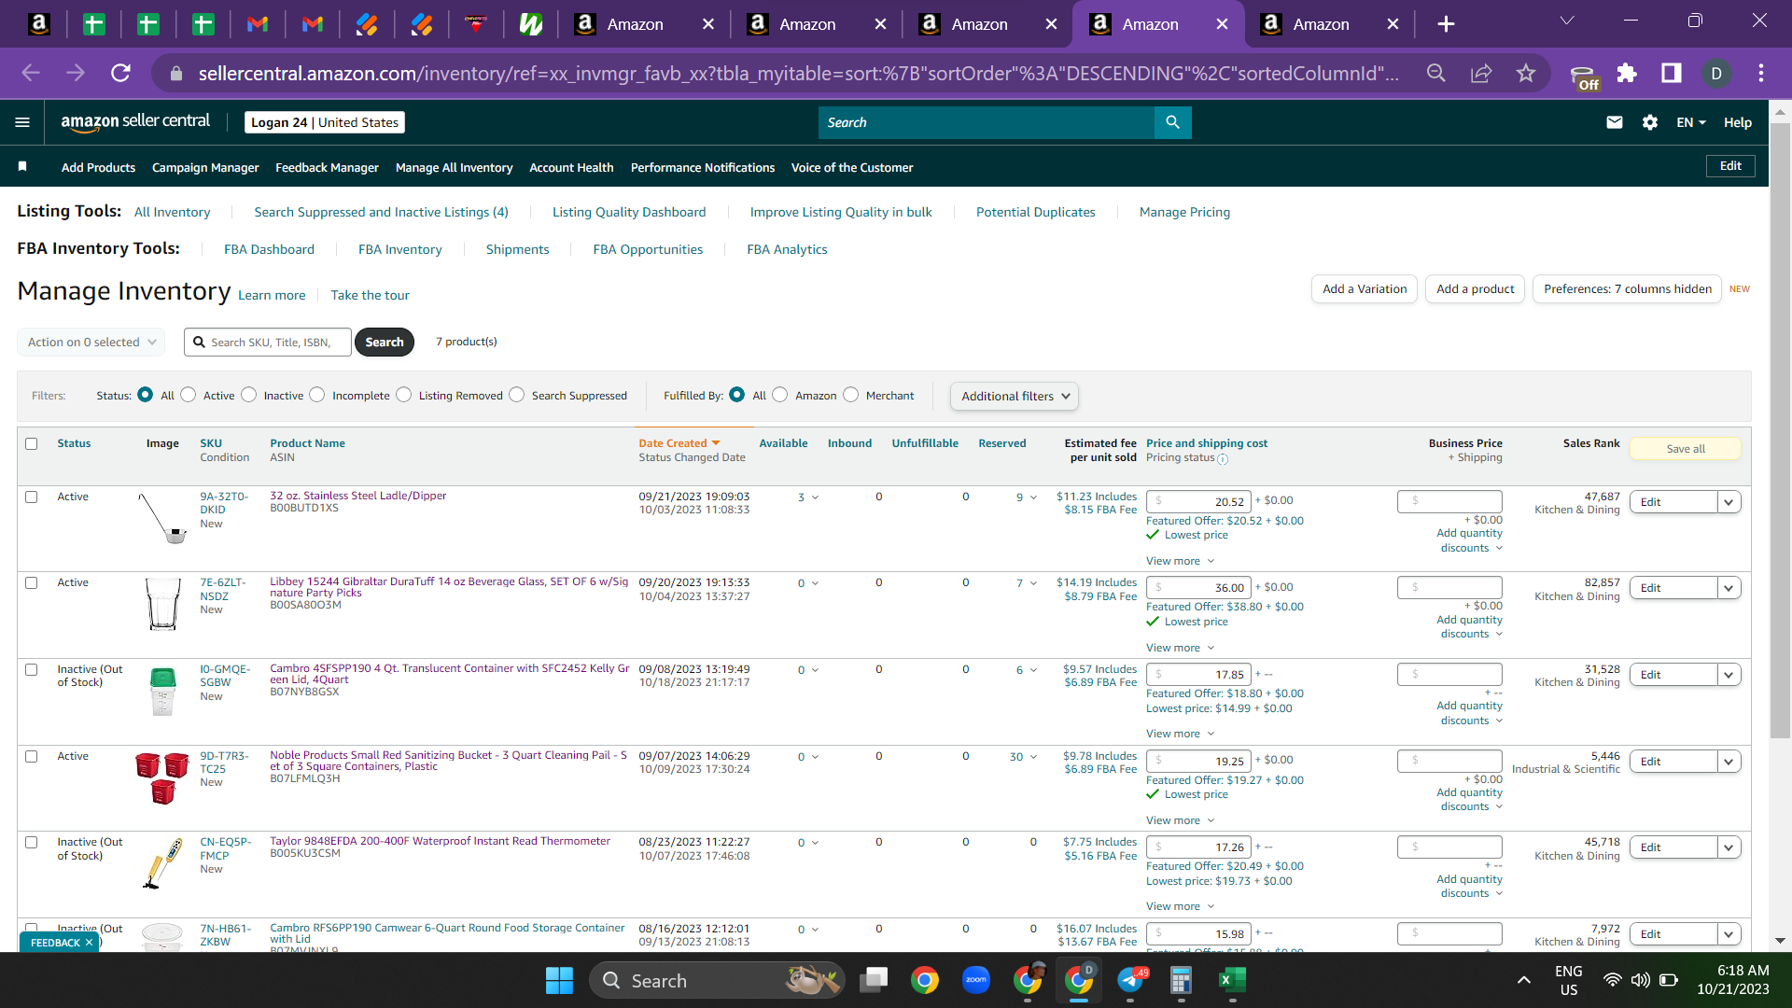Choose the Incomplete status filter
The image size is (1792, 1008).
click(317, 395)
